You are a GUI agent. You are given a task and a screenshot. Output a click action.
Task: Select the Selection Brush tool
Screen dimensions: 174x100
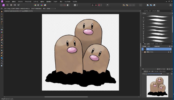pos(2,22)
